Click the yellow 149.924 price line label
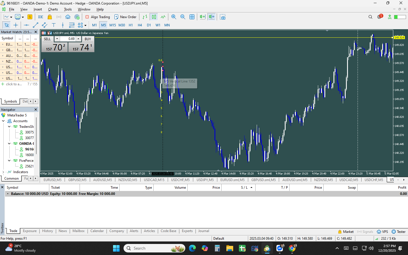Viewport: 408px width, 255px height. (x=399, y=37)
